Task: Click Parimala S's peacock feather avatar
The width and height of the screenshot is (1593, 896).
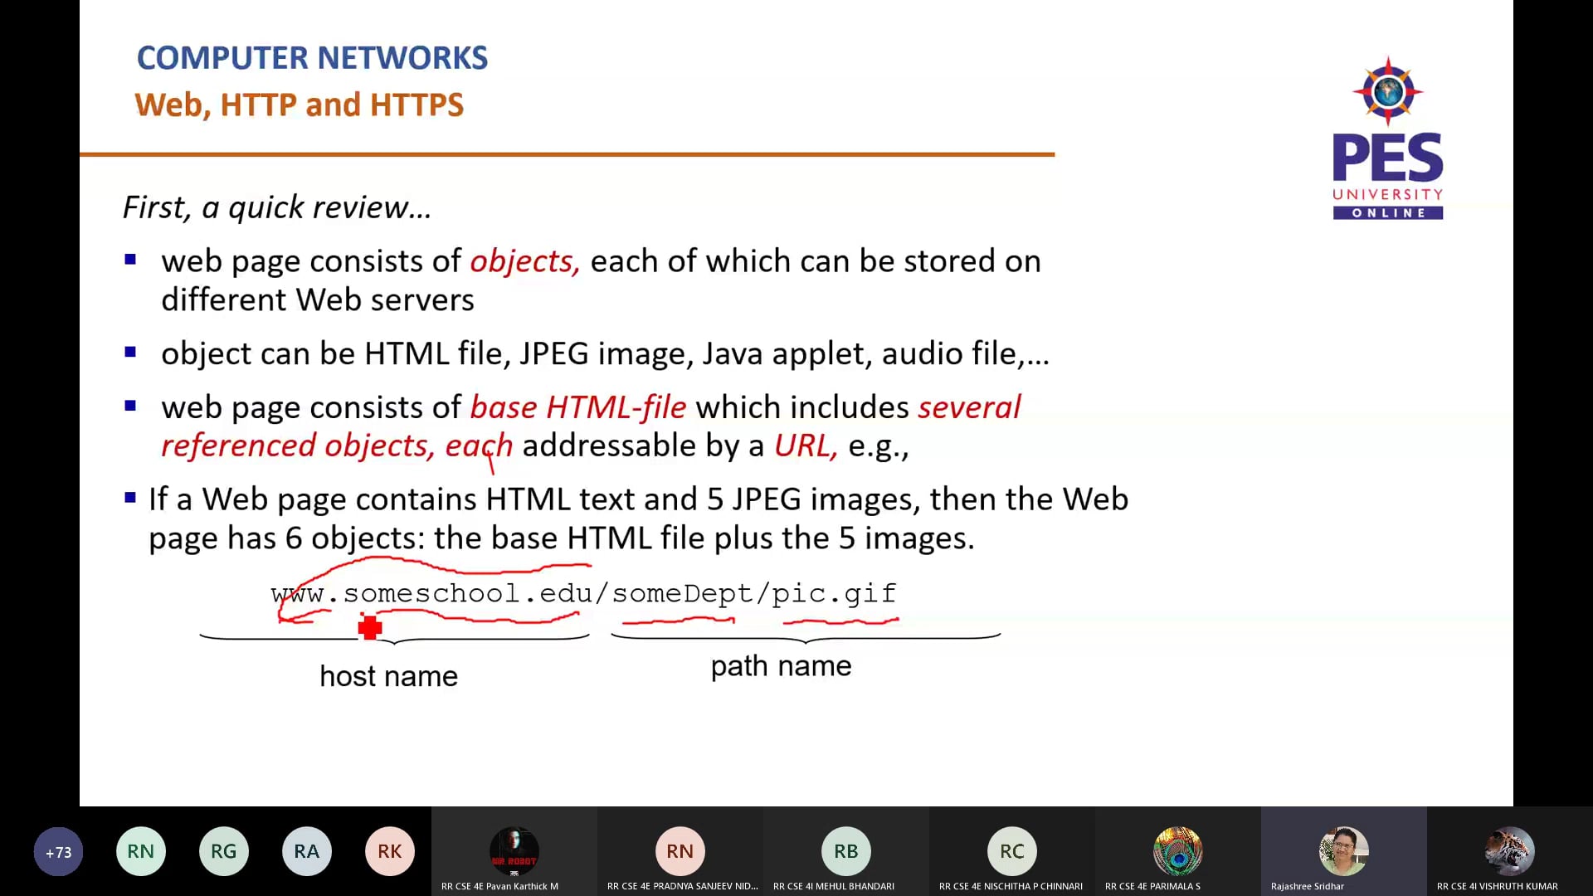Action: [1178, 851]
